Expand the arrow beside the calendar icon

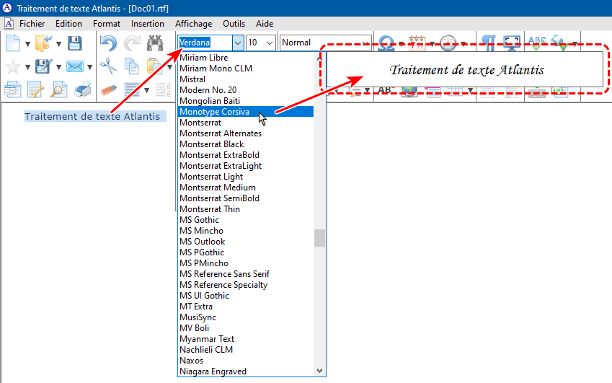(x=433, y=44)
